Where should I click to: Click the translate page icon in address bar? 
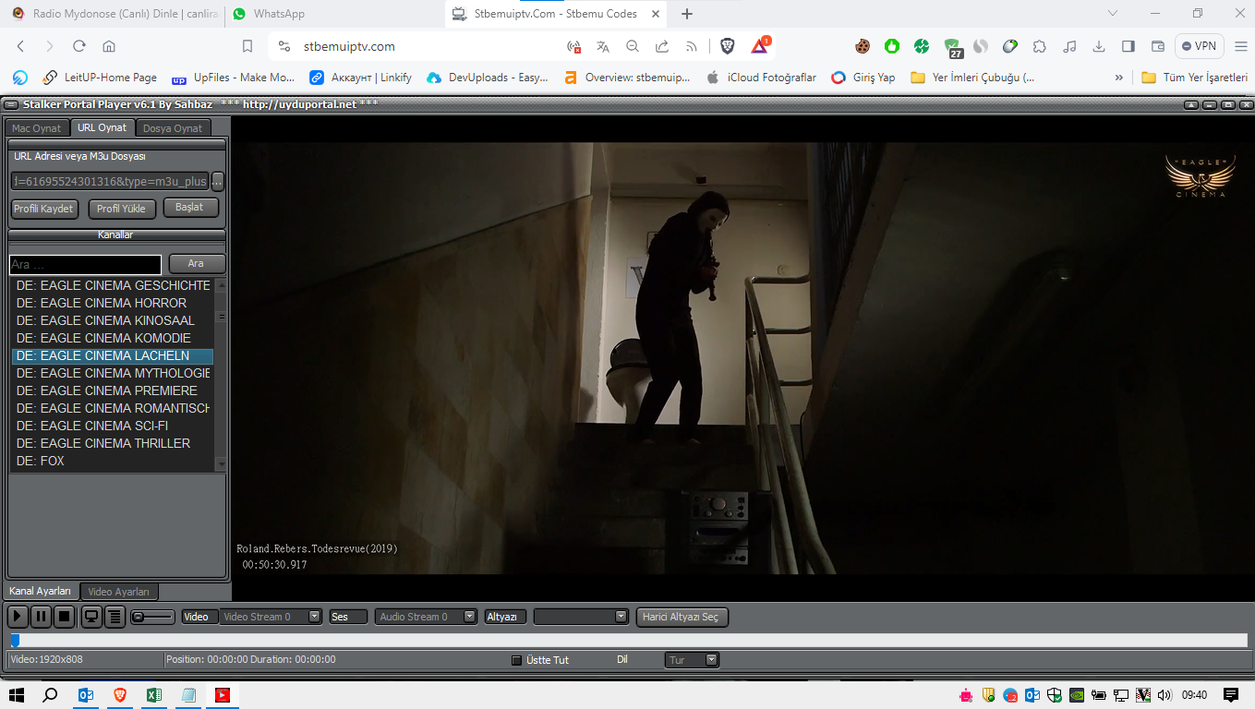[603, 46]
